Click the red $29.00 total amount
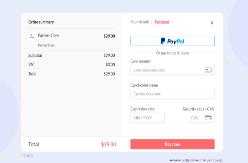 [108, 144]
